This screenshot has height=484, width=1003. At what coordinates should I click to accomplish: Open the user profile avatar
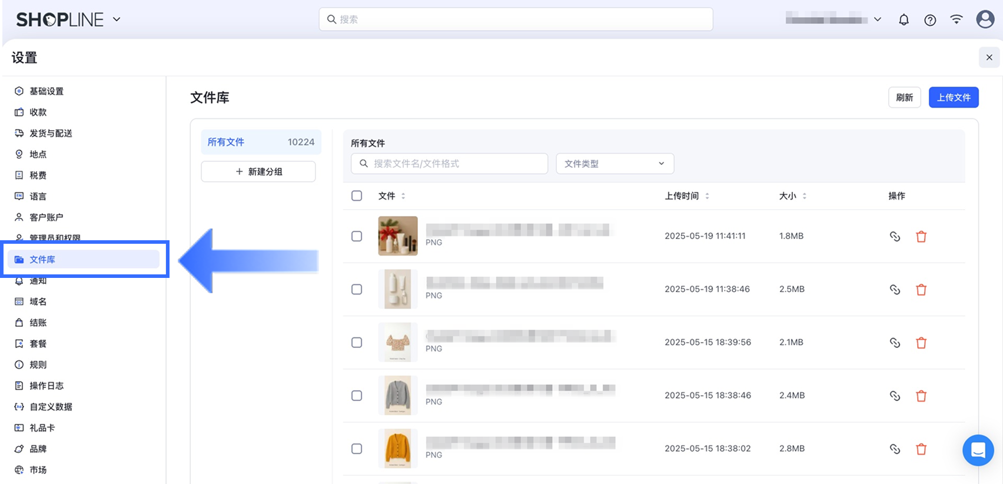(985, 19)
